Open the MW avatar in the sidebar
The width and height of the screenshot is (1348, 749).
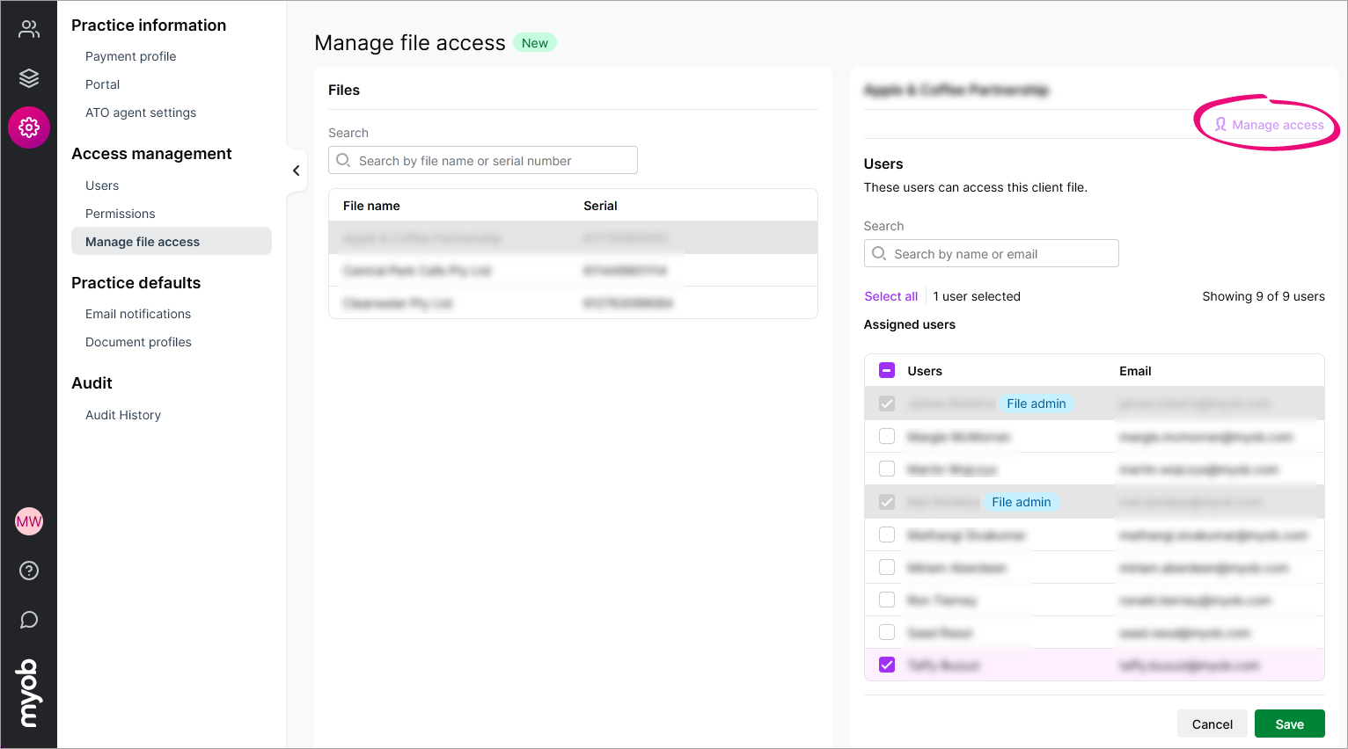pyautogui.click(x=29, y=520)
